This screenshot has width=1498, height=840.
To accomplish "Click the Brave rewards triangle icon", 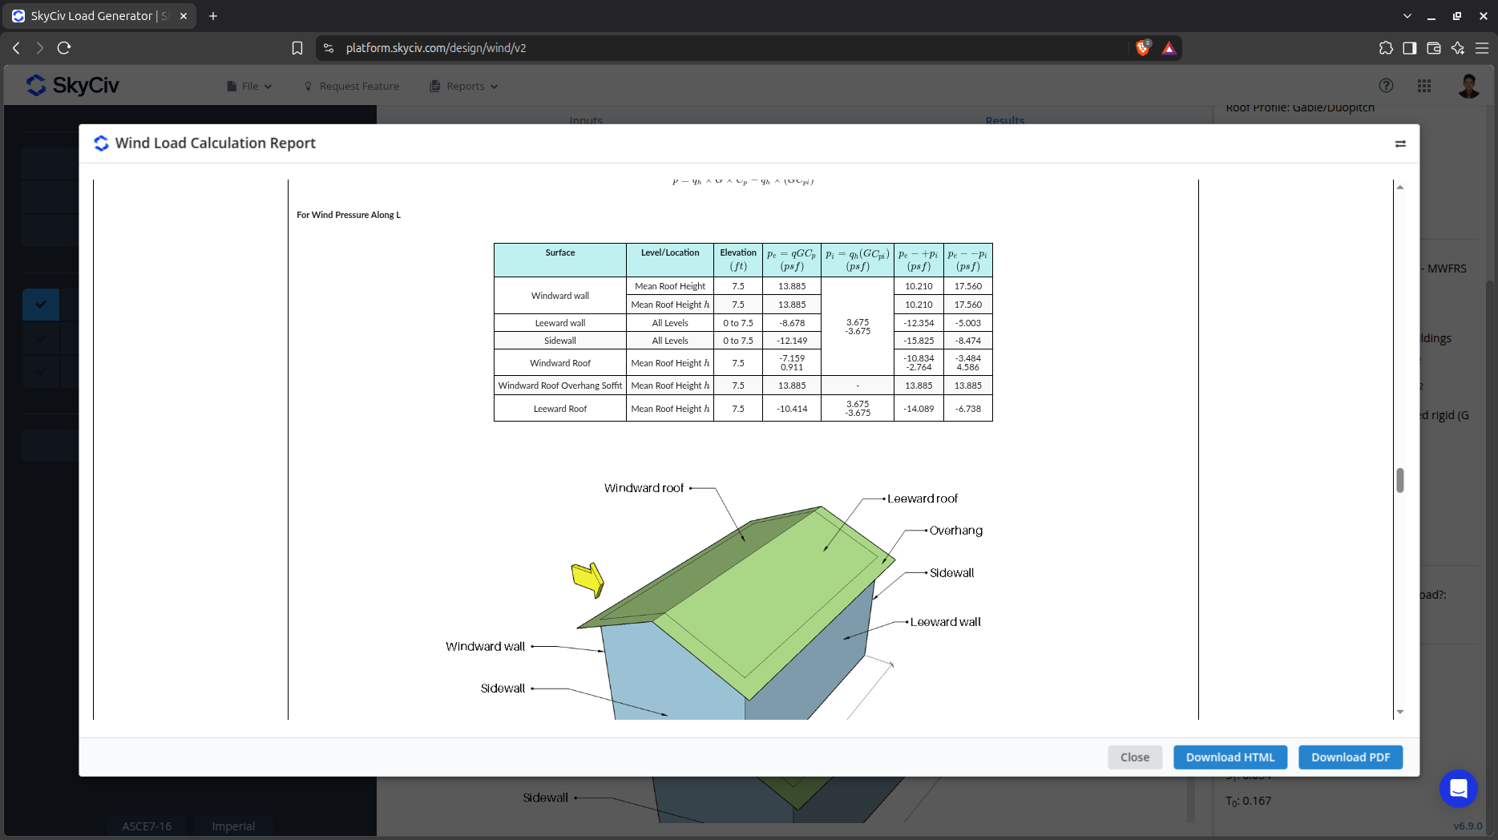I will pyautogui.click(x=1169, y=48).
